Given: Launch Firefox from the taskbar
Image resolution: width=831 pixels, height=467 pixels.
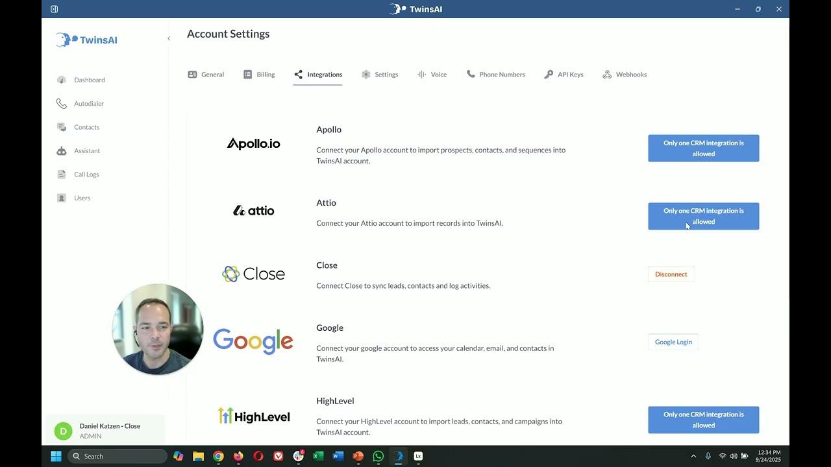Looking at the screenshot, I should [x=238, y=456].
